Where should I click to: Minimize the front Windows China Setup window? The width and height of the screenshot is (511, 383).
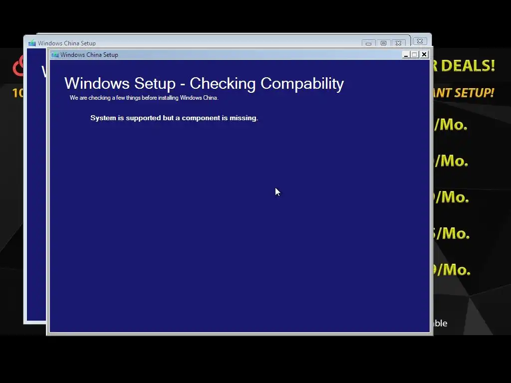coord(406,54)
